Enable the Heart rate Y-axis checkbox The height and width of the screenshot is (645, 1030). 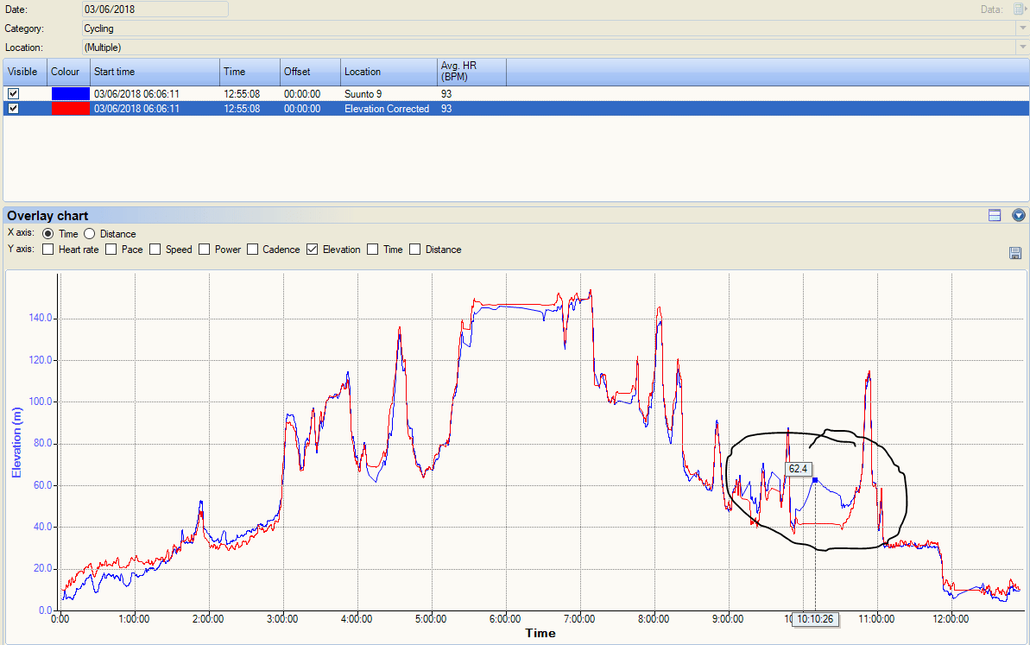click(x=48, y=249)
